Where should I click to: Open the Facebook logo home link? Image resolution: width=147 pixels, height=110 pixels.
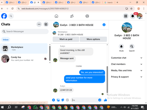click(x=4, y=16)
